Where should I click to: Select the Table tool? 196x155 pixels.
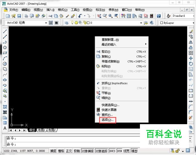point(5,123)
